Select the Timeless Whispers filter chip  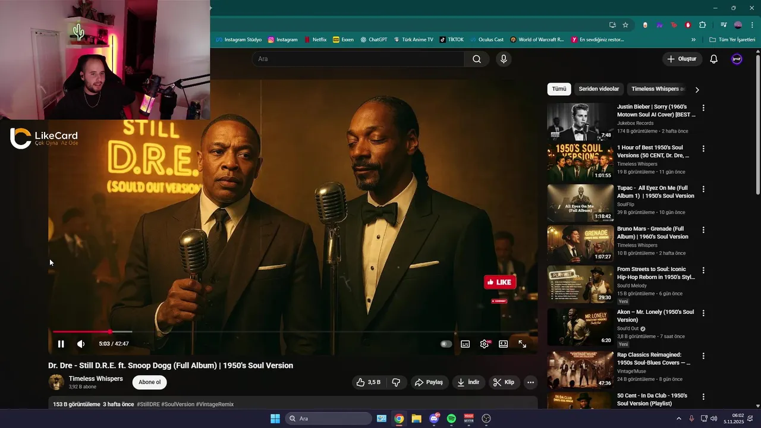[x=658, y=89]
